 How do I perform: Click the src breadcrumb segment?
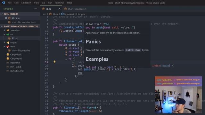coord(45,14)
